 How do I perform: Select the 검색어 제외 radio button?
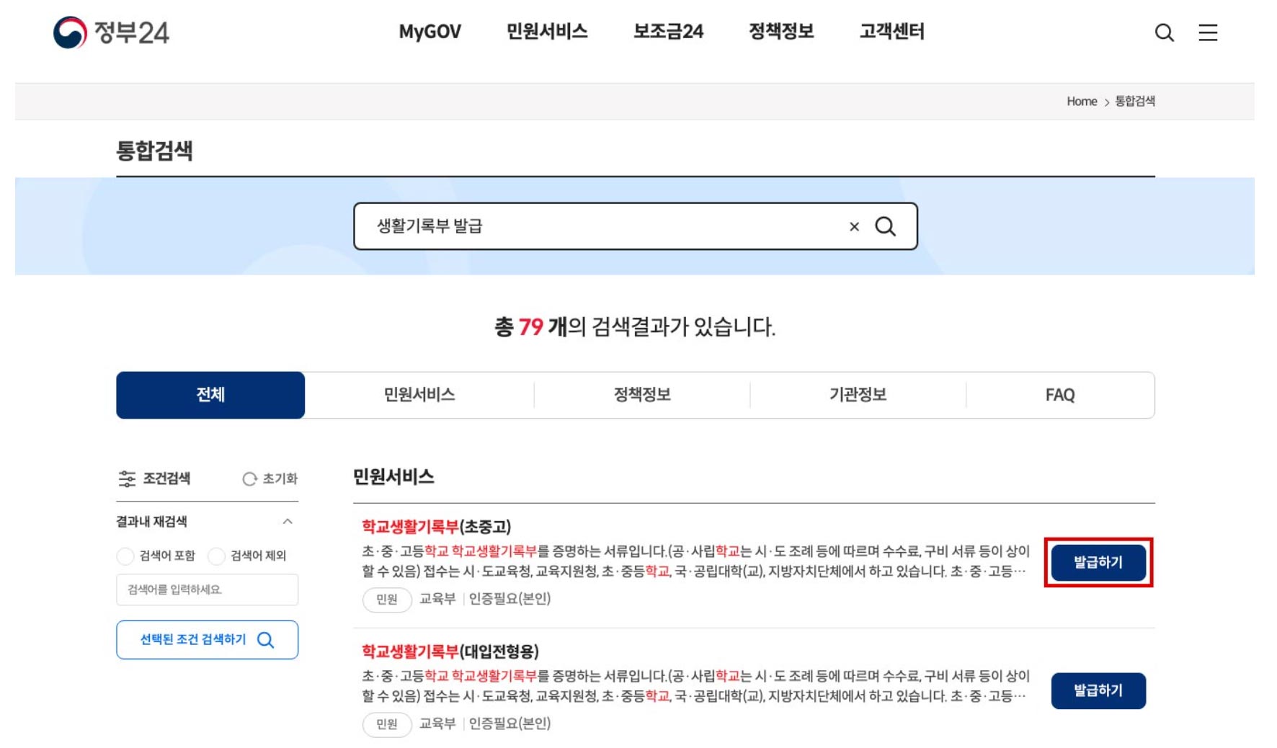216,556
